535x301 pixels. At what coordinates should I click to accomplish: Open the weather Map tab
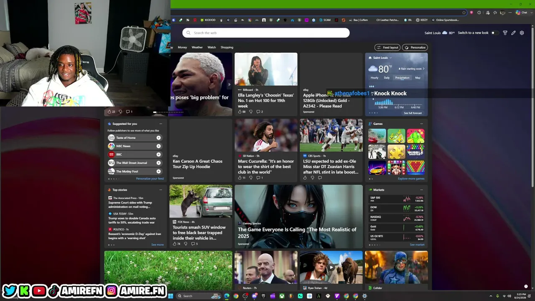tap(418, 78)
